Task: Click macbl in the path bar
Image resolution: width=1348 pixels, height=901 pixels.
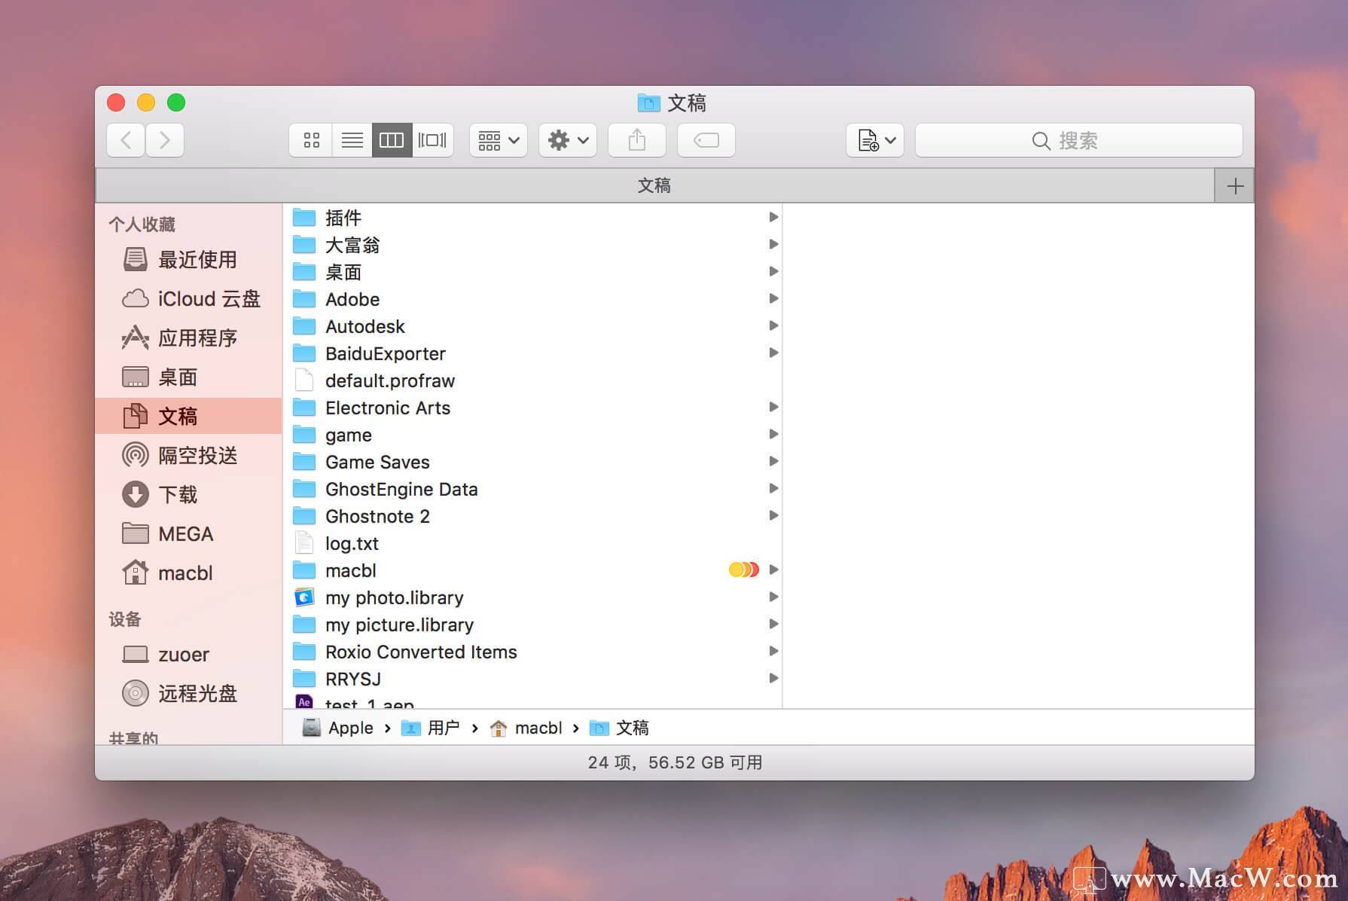Action: tap(526, 728)
